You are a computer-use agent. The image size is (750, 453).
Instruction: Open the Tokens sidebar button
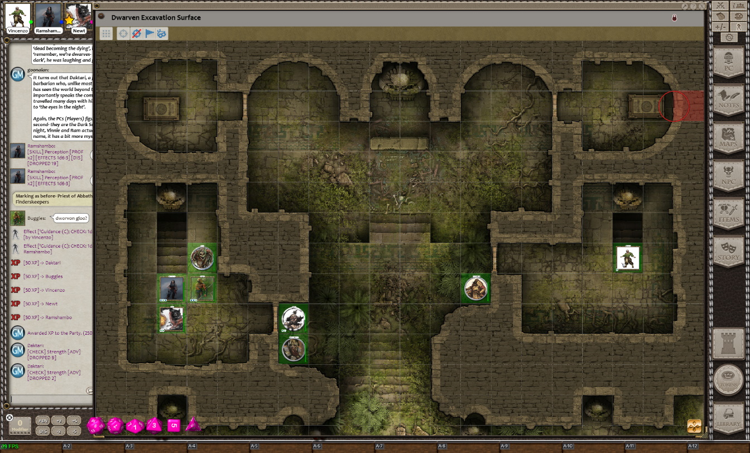coord(729,380)
